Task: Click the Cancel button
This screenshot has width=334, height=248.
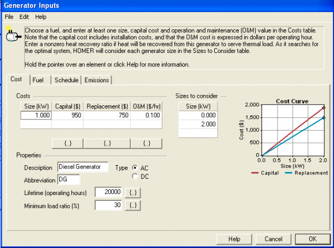Action: click(x=274, y=239)
